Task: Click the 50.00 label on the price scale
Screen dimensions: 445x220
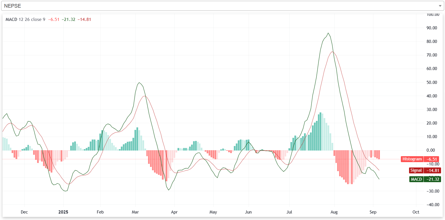Action: click(432, 82)
